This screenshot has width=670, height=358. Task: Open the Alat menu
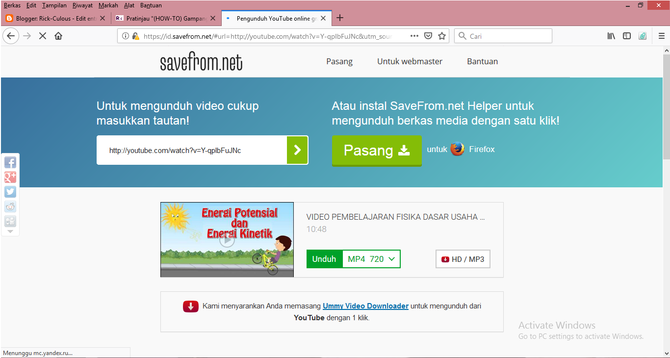[129, 5]
